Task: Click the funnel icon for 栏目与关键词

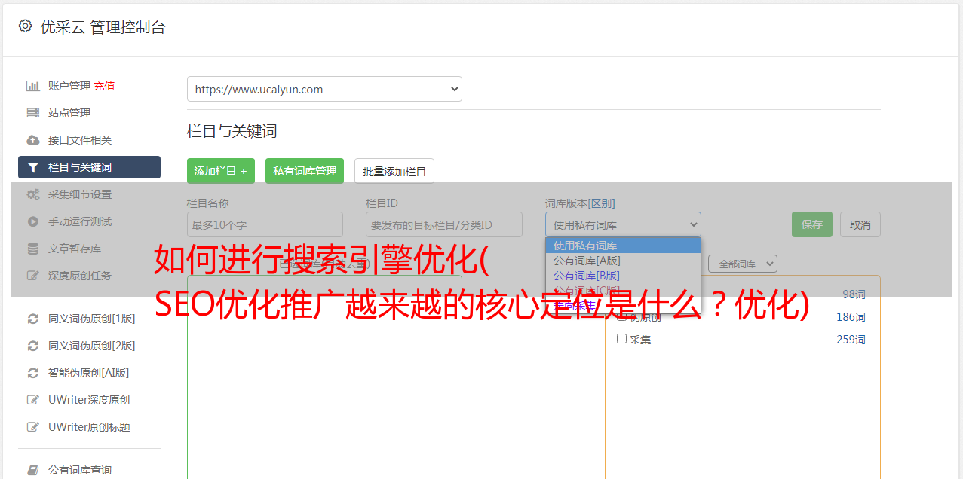Action: 33,167
